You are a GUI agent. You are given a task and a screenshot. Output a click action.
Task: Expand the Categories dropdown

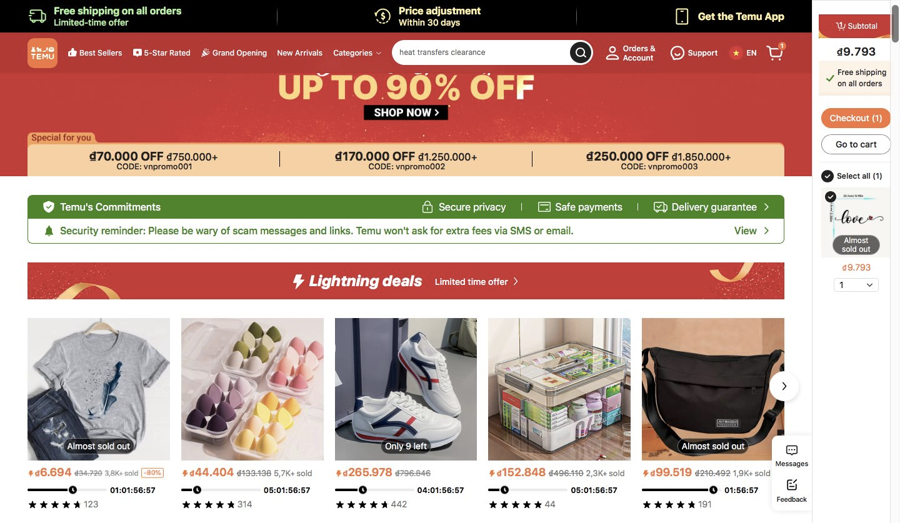pos(357,53)
